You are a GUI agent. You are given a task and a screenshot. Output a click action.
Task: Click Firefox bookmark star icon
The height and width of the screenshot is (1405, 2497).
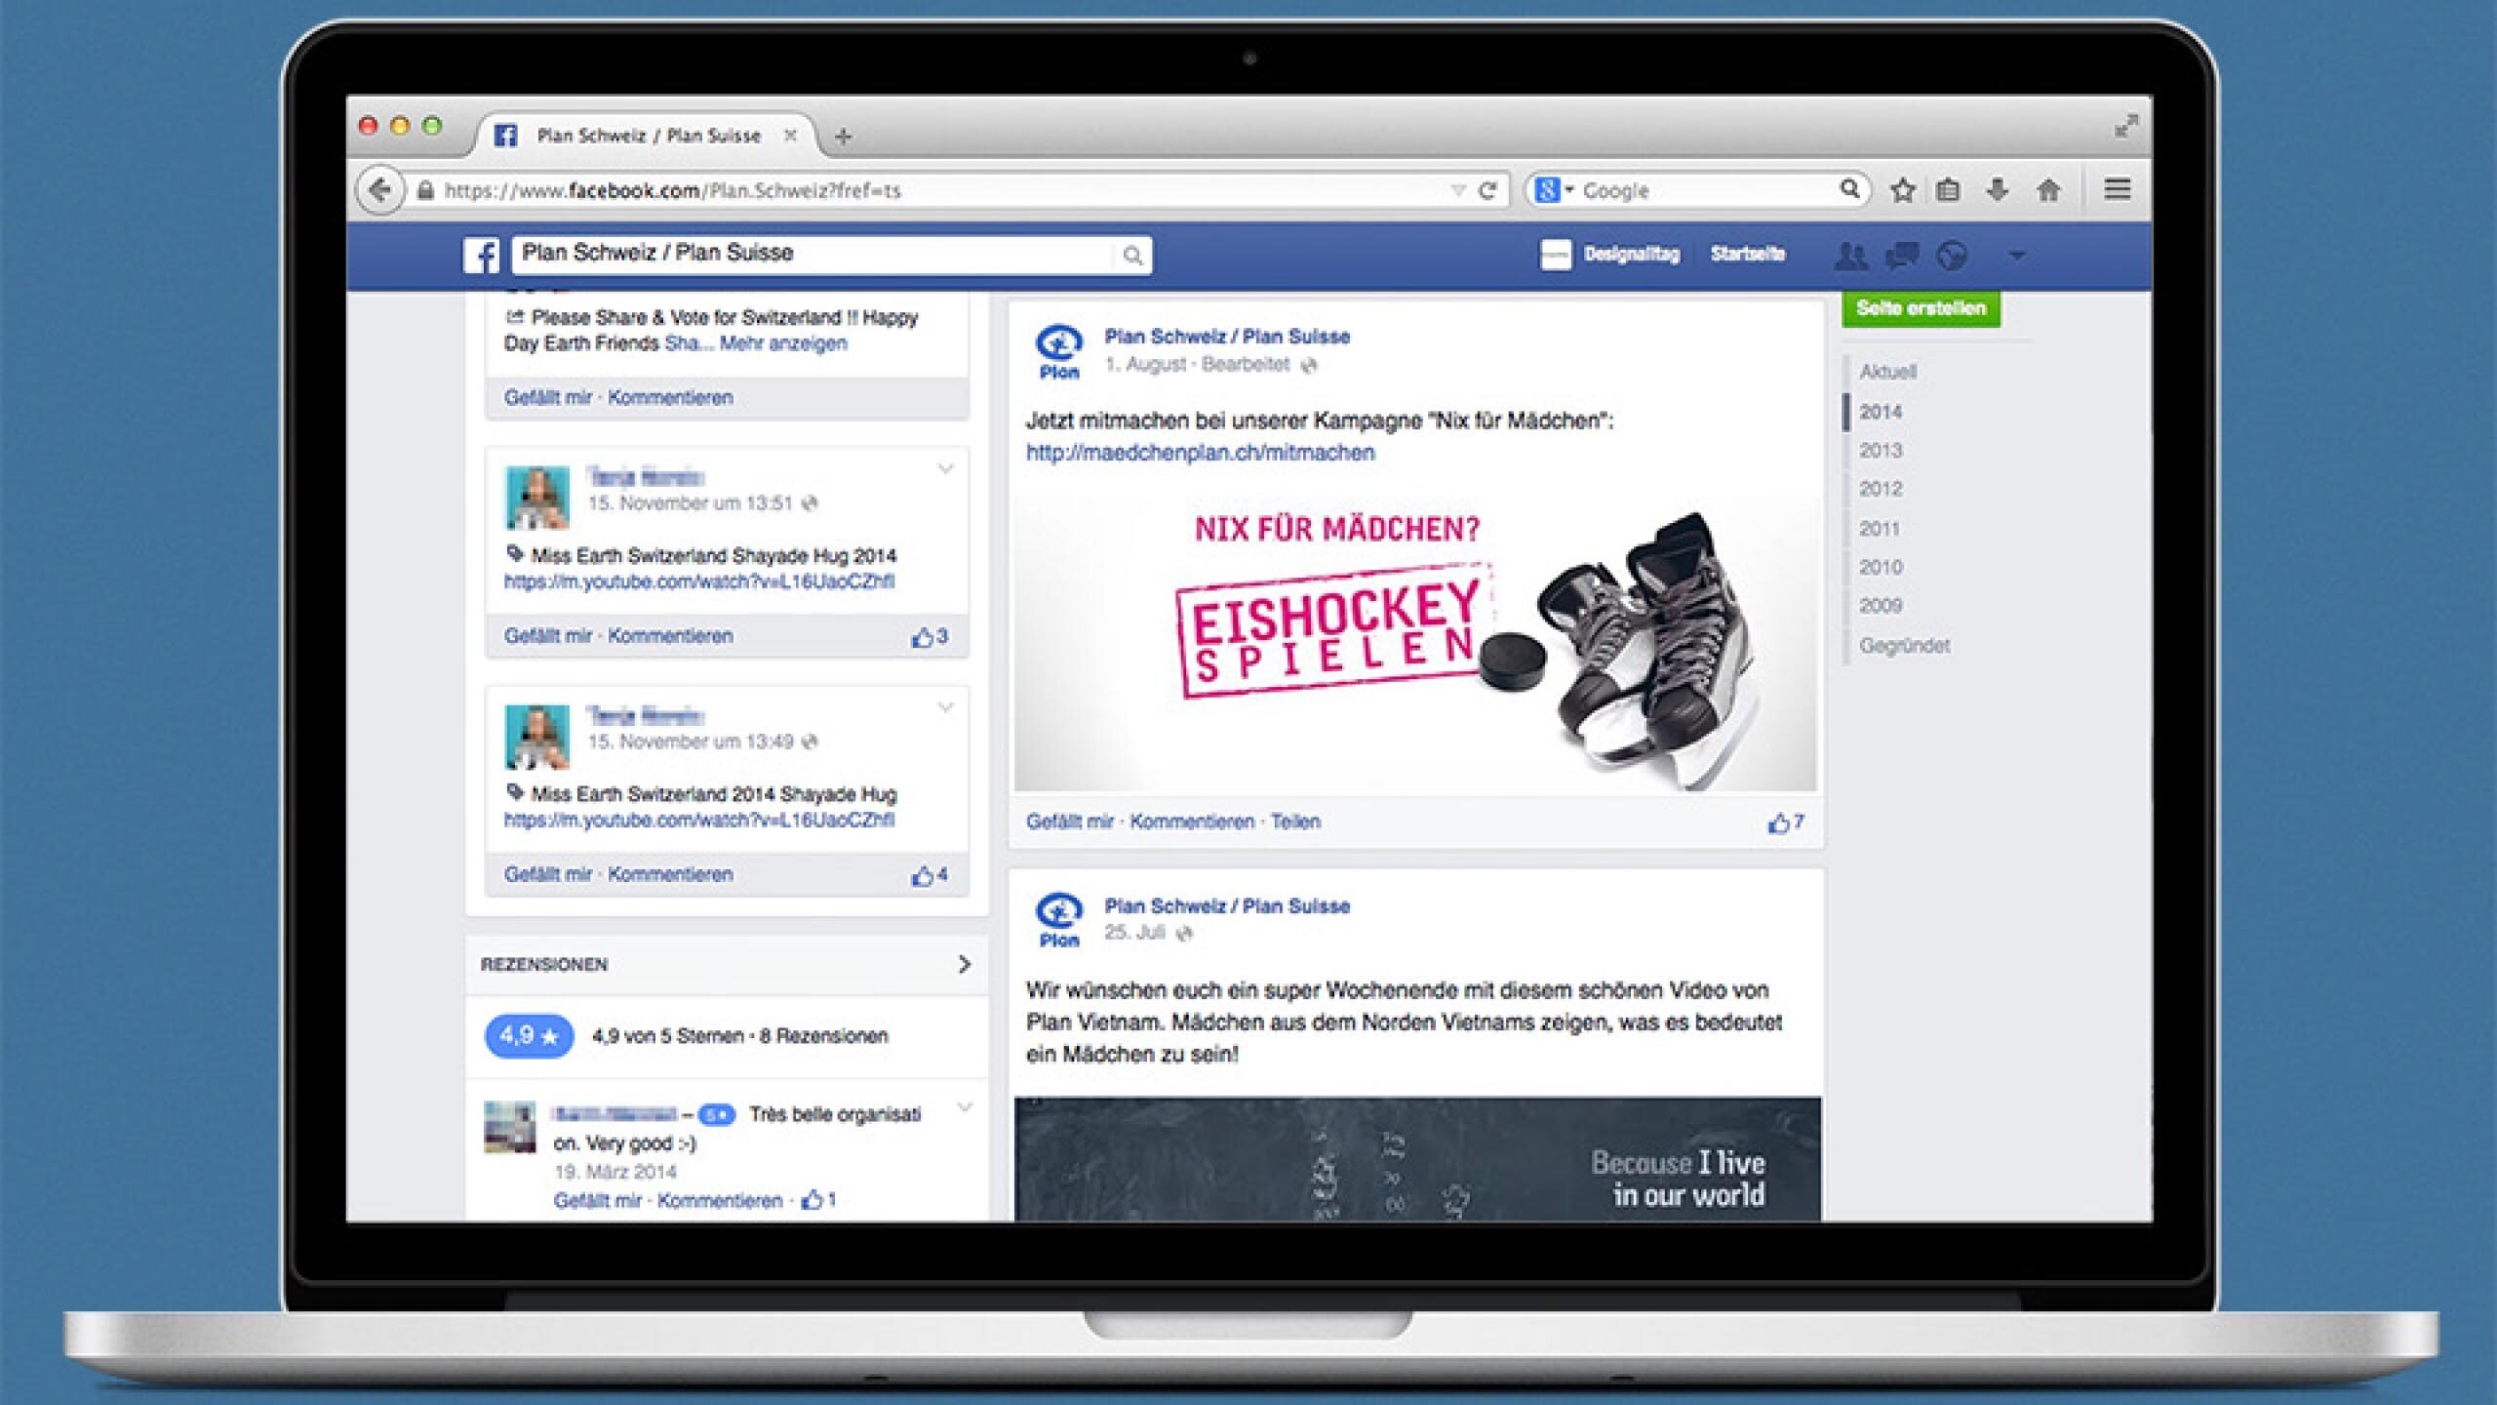(1902, 190)
